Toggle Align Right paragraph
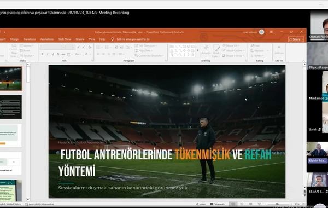Screen dimensions: 328x208 tap(109, 54)
